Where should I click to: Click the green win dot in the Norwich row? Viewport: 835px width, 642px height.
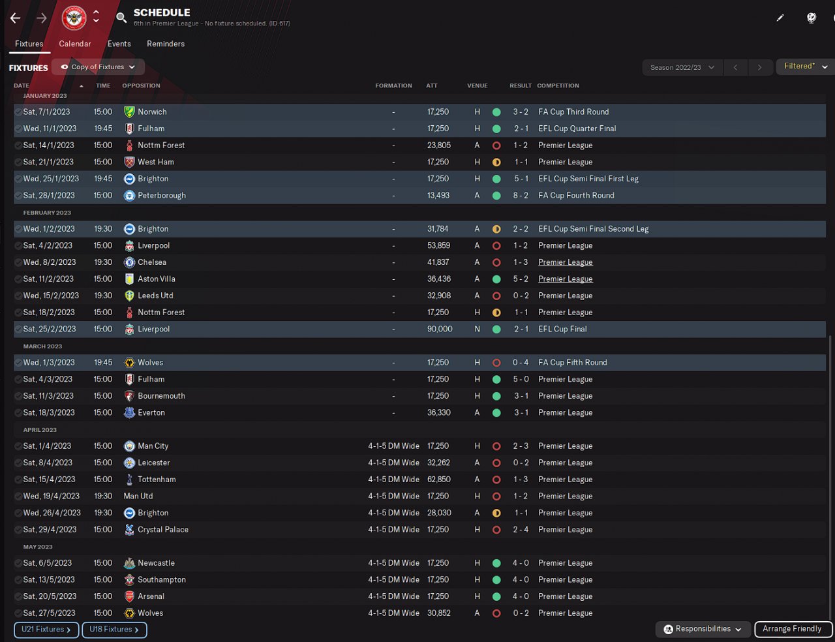pyautogui.click(x=496, y=112)
